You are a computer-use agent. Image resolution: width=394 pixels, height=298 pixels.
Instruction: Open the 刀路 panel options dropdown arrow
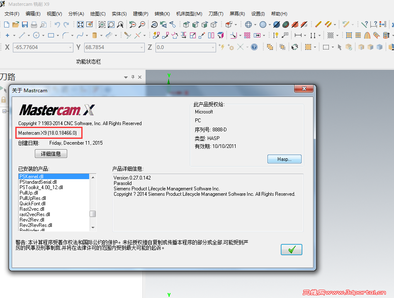click(126, 77)
